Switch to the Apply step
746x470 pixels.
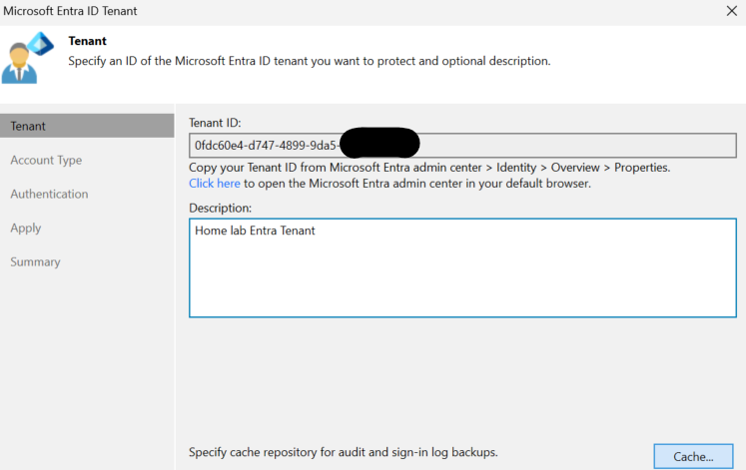(x=26, y=229)
